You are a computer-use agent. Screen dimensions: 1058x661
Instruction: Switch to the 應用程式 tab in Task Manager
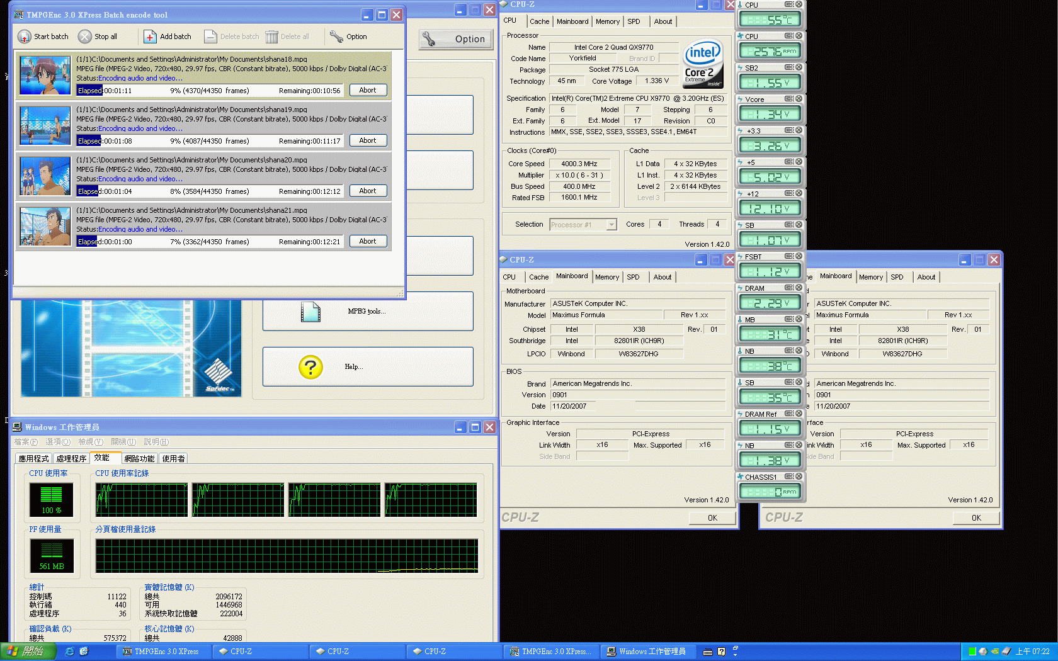click(x=33, y=458)
